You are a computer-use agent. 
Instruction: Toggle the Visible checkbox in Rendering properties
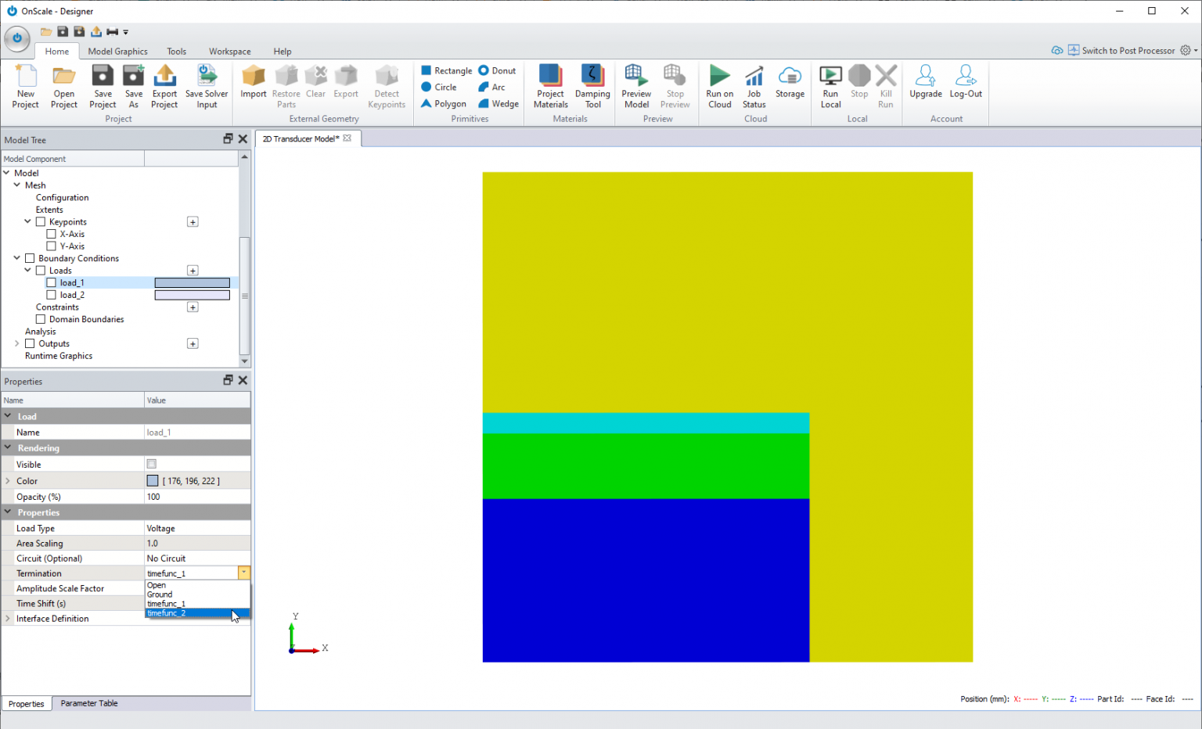click(x=150, y=464)
